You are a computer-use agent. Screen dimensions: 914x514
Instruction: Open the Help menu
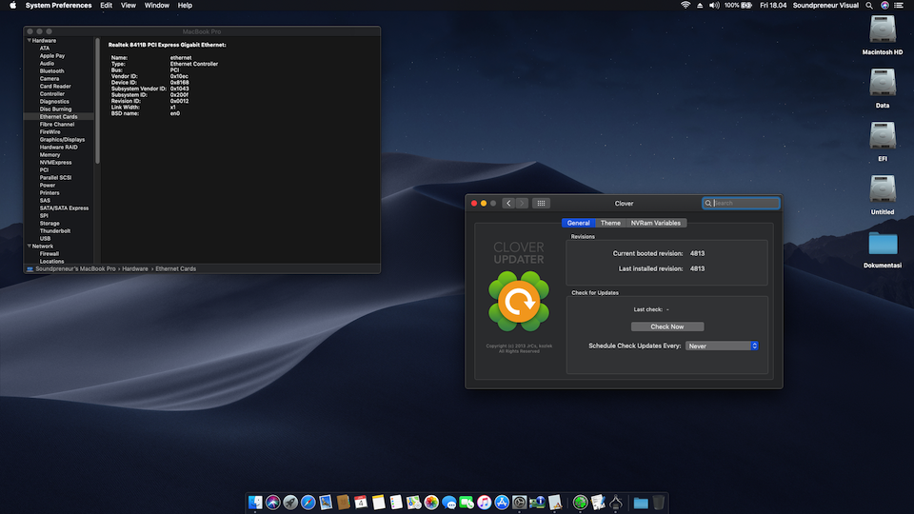185,6
